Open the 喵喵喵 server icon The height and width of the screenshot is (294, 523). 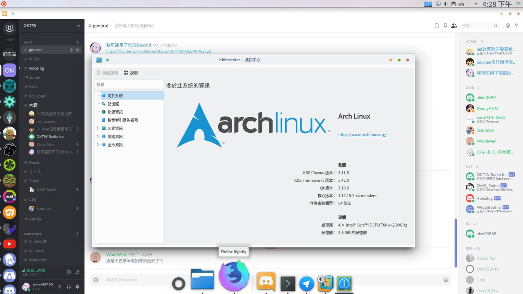pos(9,54)
